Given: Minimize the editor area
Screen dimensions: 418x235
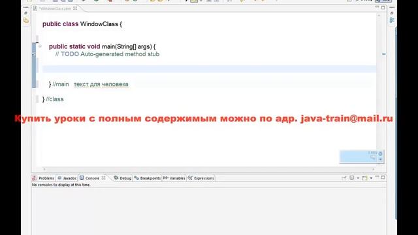Looking at the screenshot, I should 378,7.
